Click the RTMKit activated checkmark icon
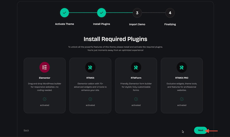230x137 pixels. [90, 99]
